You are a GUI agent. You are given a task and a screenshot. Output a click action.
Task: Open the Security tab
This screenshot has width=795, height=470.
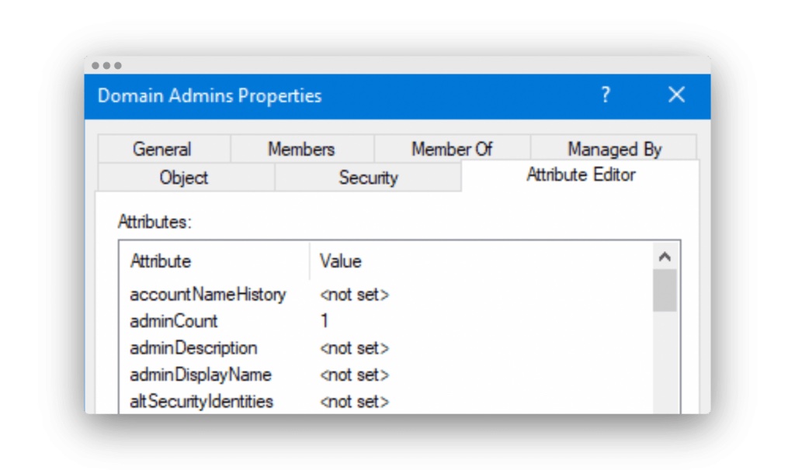[x=368, y=178]
